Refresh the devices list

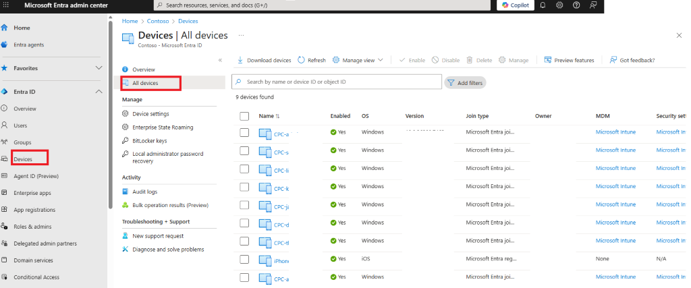point(312,60)
